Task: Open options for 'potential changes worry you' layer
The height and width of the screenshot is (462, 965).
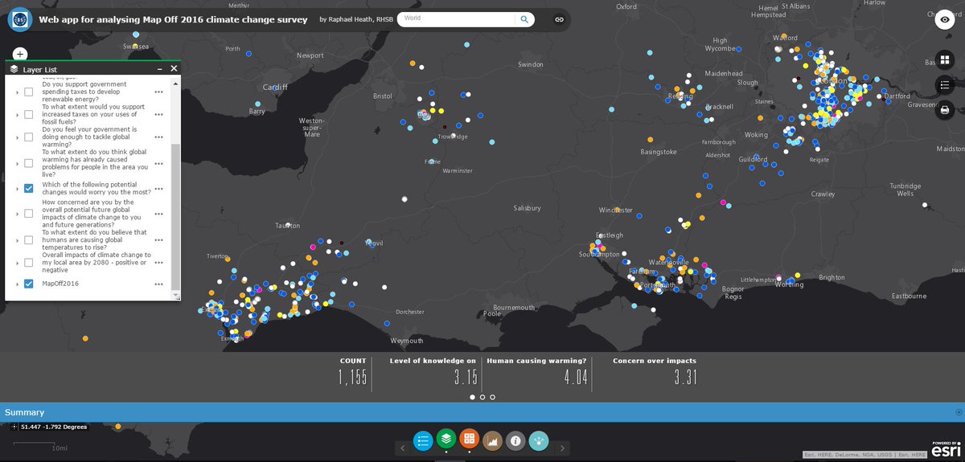Action: tap(159, 189)
